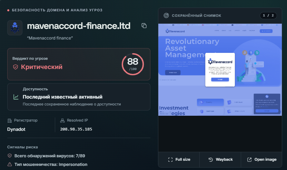This screenshot has height=170, width=287.
Task: Click the virus detections shield icon
Action: pos(10,156)
